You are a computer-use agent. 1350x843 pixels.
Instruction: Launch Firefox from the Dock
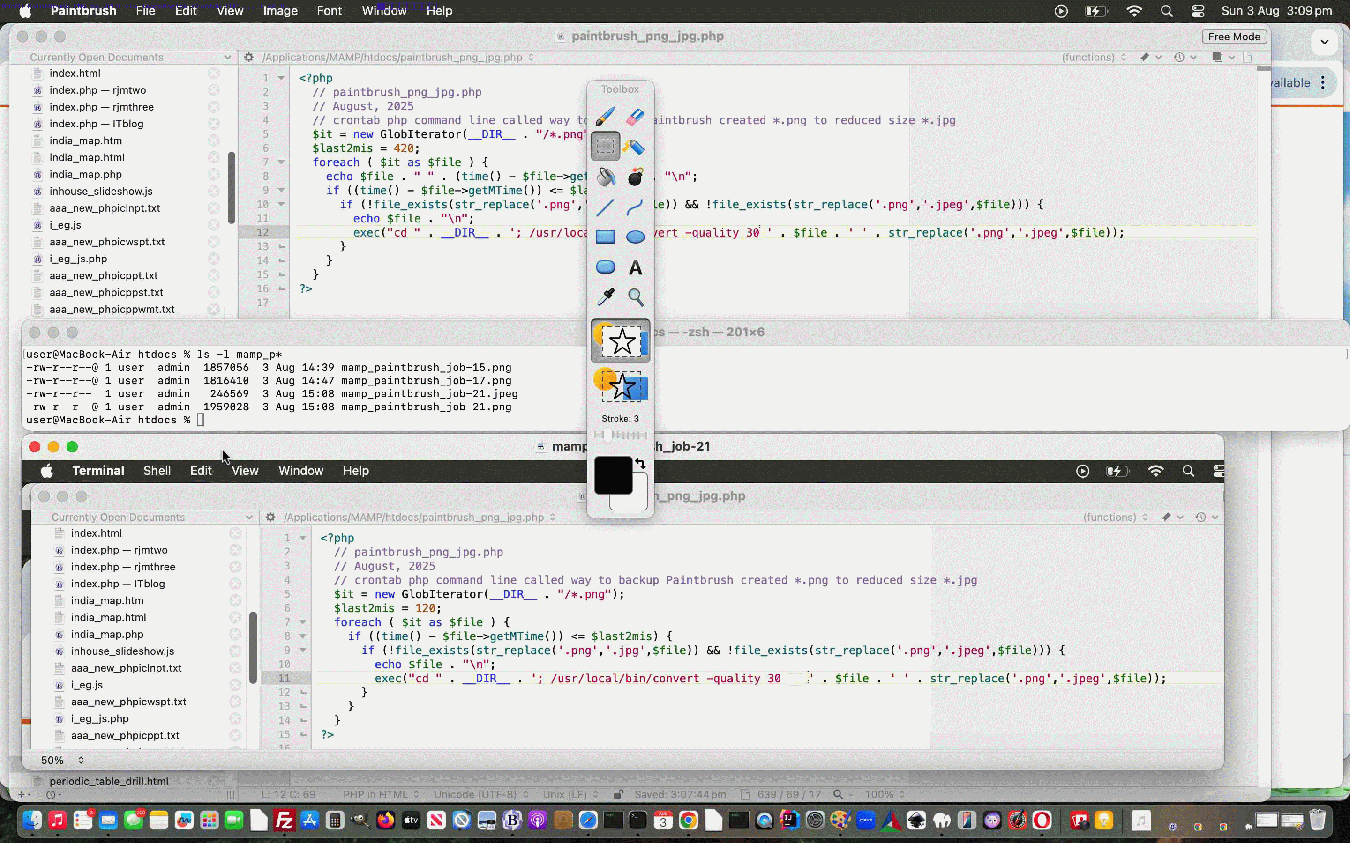point(385,820)
